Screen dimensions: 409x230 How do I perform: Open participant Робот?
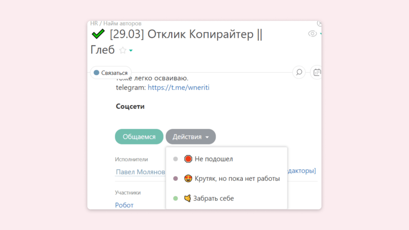coord(124,205)
